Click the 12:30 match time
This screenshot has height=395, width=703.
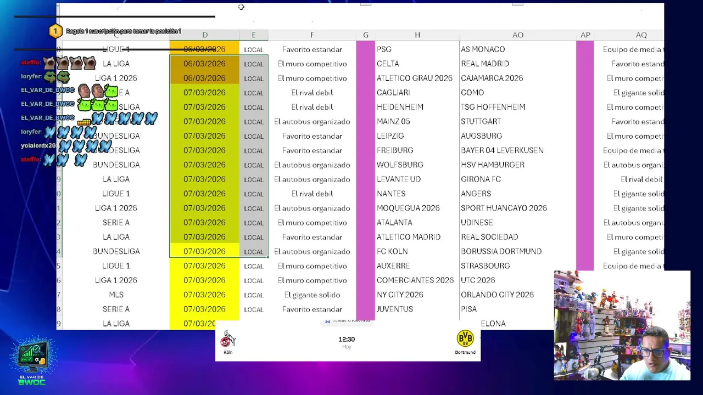[347, 339]
